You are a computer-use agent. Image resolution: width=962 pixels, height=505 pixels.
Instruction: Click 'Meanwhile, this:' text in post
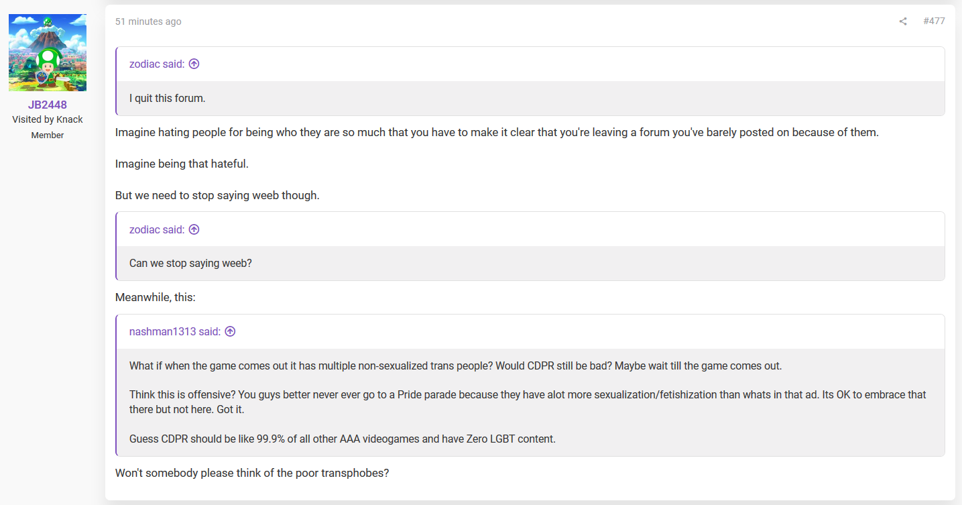pos(156,297)
